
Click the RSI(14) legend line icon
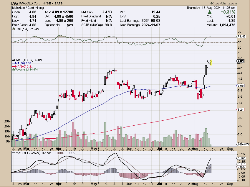point(14,29)
